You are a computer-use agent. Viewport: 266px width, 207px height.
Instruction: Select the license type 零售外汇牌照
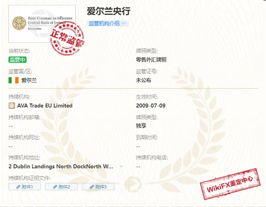(151, 60)
